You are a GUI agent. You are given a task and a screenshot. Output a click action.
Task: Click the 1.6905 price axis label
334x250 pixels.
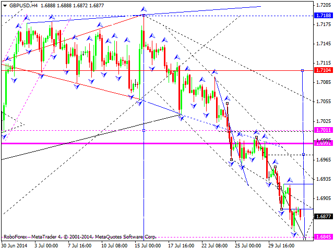pyautogui.click(x=323, y=198)
